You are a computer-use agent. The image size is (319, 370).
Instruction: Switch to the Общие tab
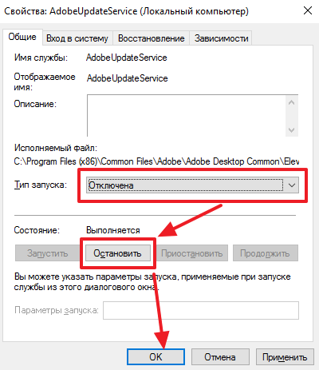coord(22,37)
